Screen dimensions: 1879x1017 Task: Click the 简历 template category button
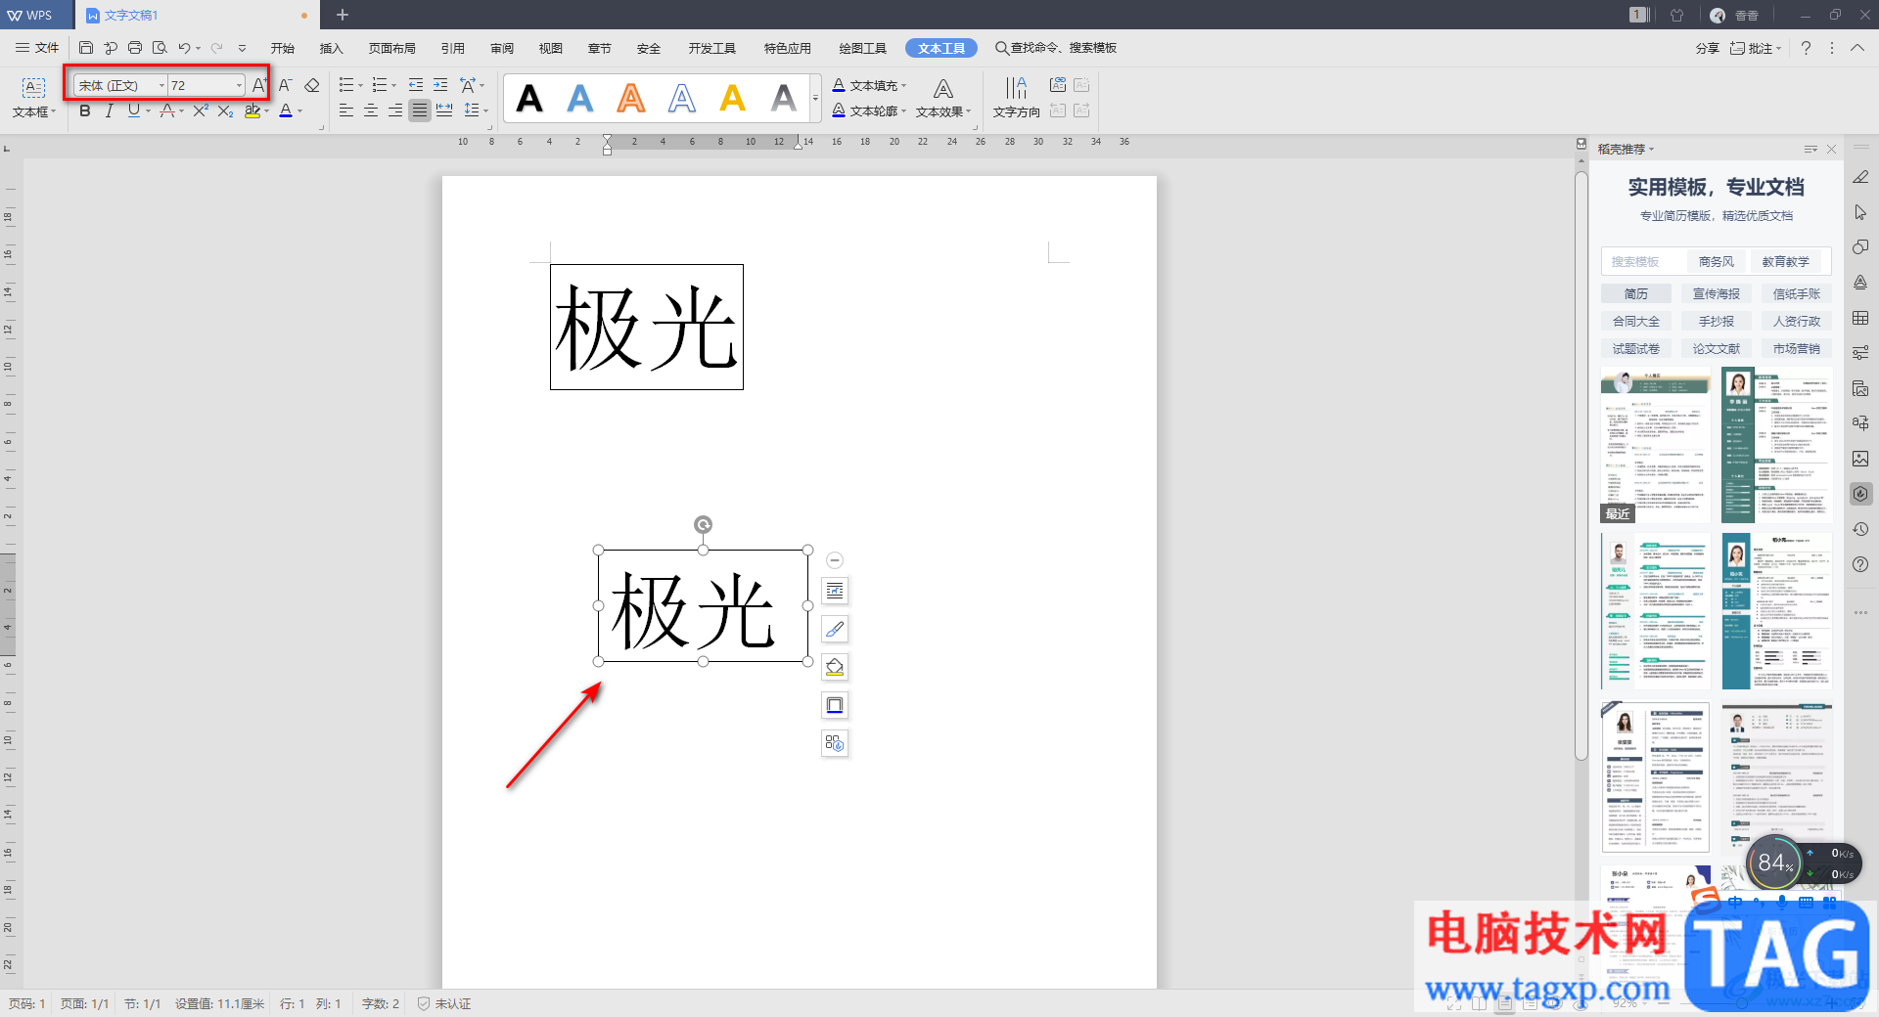[x=1636, y=293]
